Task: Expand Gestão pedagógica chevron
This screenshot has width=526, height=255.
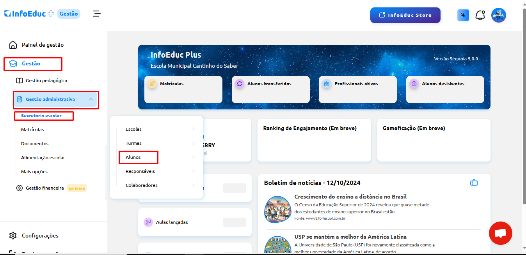Action: (91, 81)
